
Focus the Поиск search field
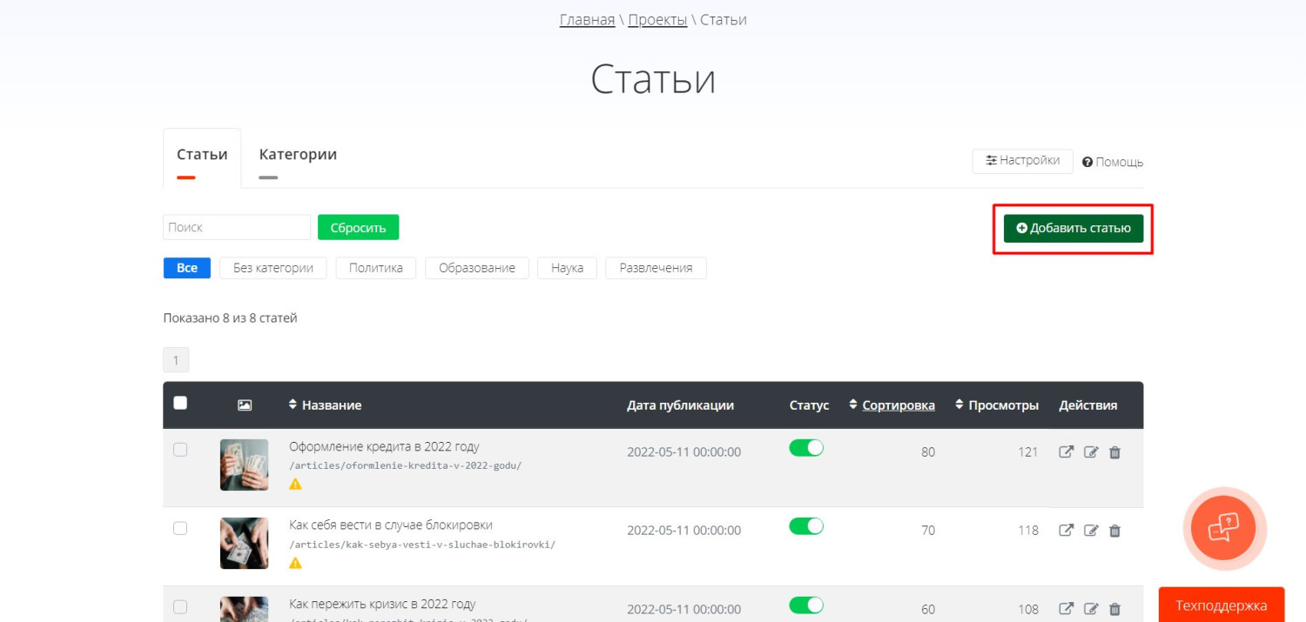[236, 227]
